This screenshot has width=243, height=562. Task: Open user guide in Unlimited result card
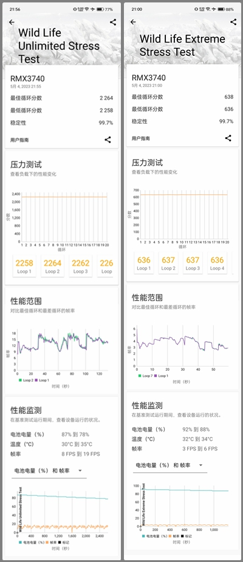19,140
